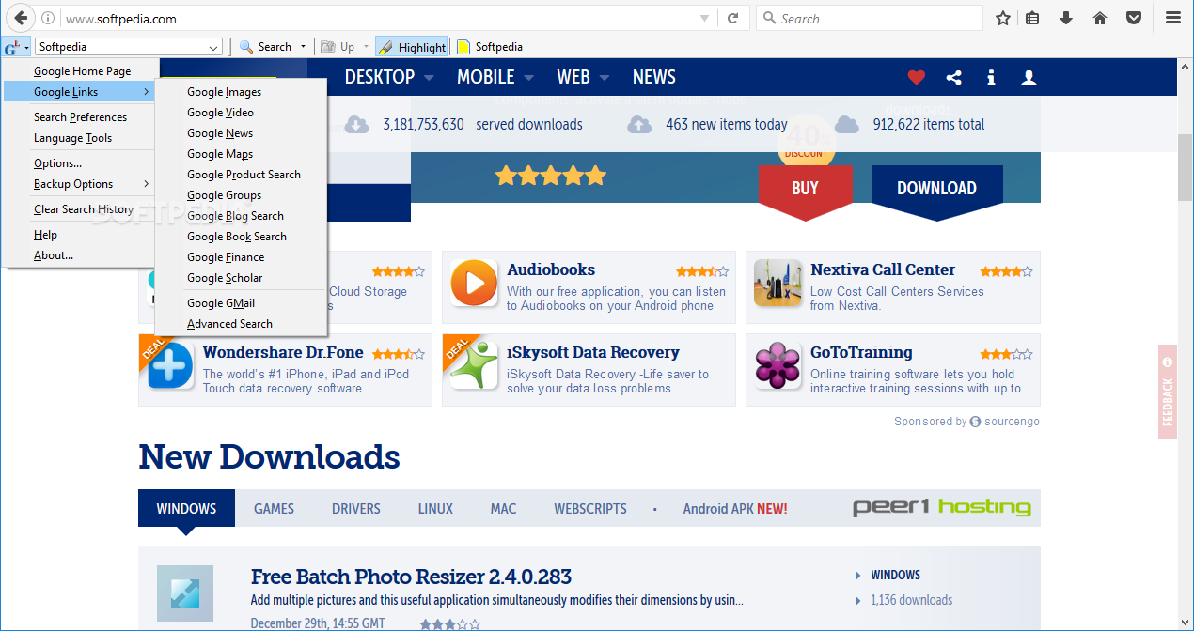
Task: Open the Google toolbar search box dropdown
Action: tap(213, 47)
